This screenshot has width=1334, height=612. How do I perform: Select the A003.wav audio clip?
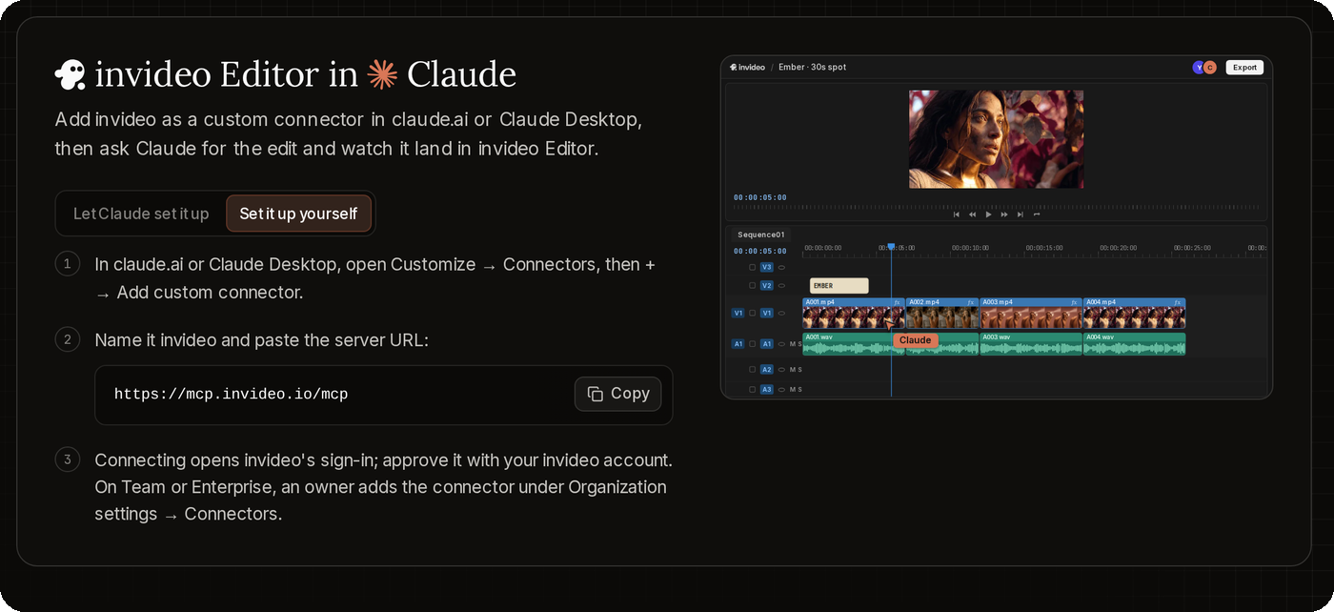tap(1031, 344)
